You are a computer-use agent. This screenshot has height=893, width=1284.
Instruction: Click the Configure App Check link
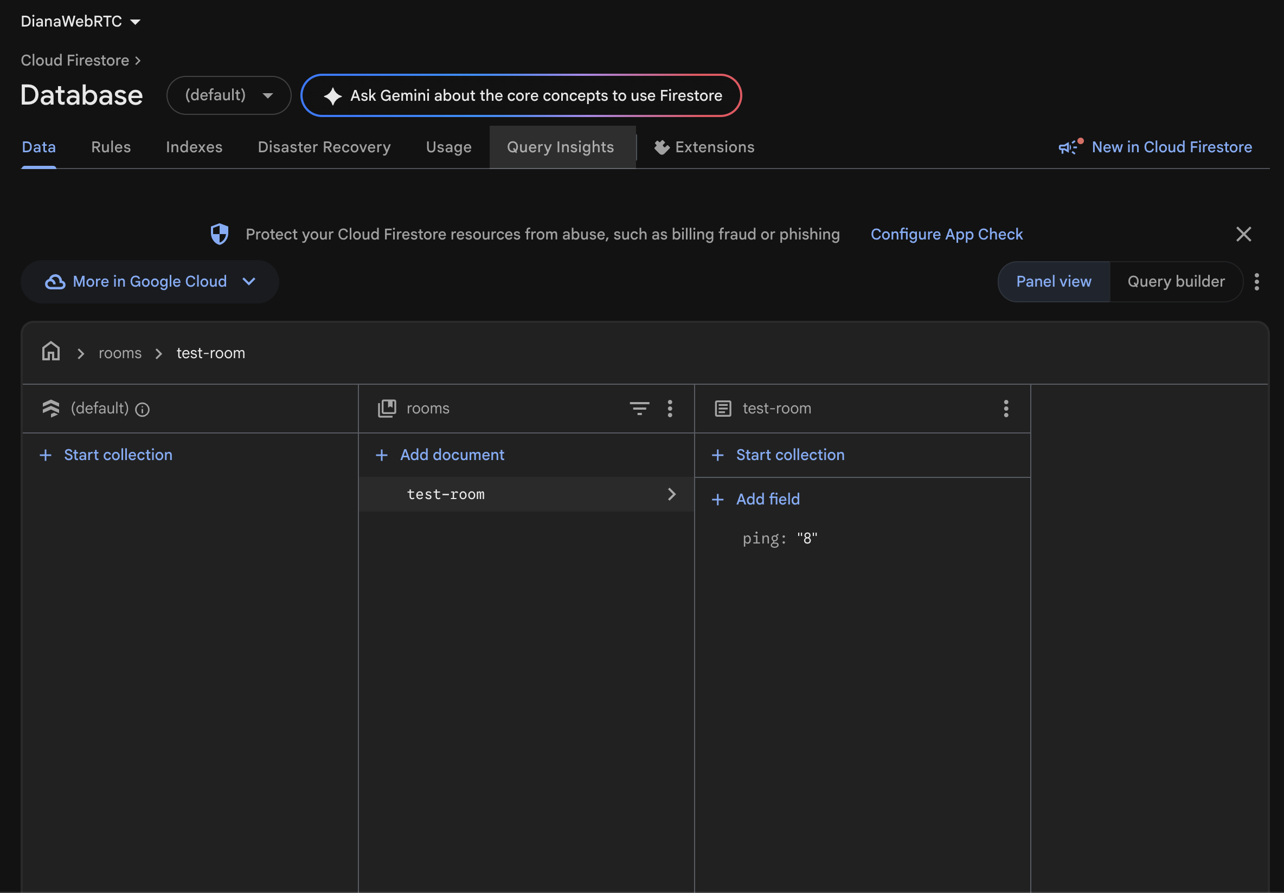pyautogui.click(x=946, y=234)
